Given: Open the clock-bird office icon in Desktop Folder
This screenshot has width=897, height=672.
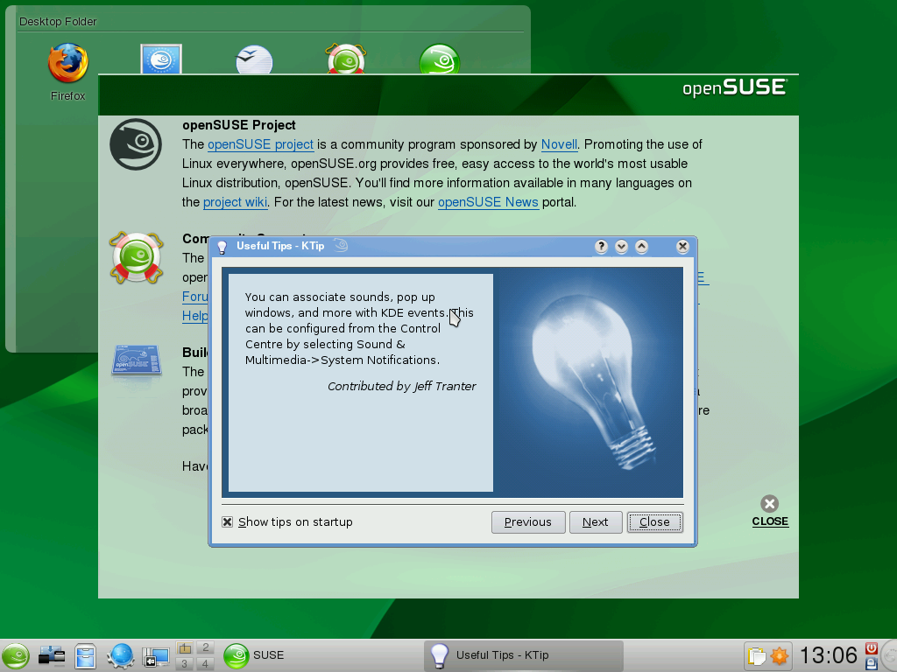Looking at the screenshot, I should point(254,59).
